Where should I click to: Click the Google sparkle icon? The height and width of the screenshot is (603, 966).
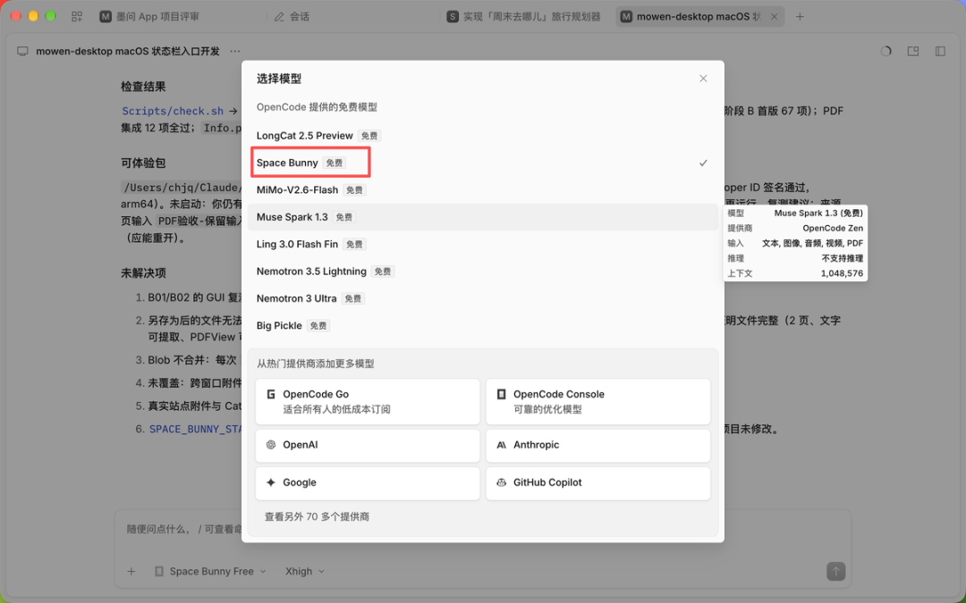(270, 482)
